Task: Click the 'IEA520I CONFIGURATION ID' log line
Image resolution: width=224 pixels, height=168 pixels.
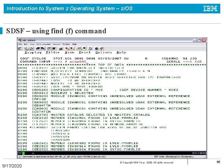Action: 98,90
